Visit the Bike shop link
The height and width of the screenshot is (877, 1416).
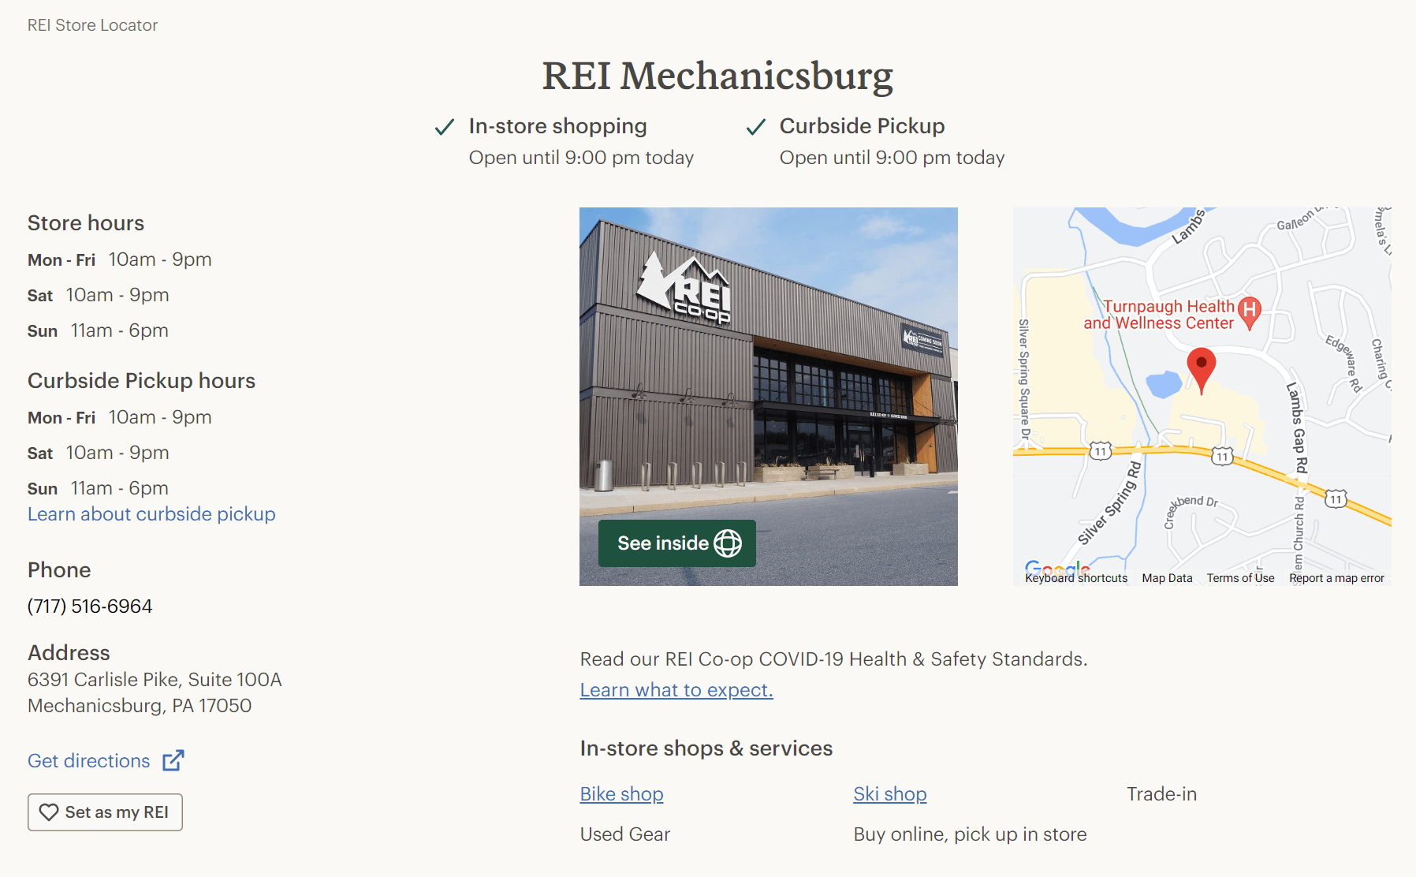coord(620,793)
